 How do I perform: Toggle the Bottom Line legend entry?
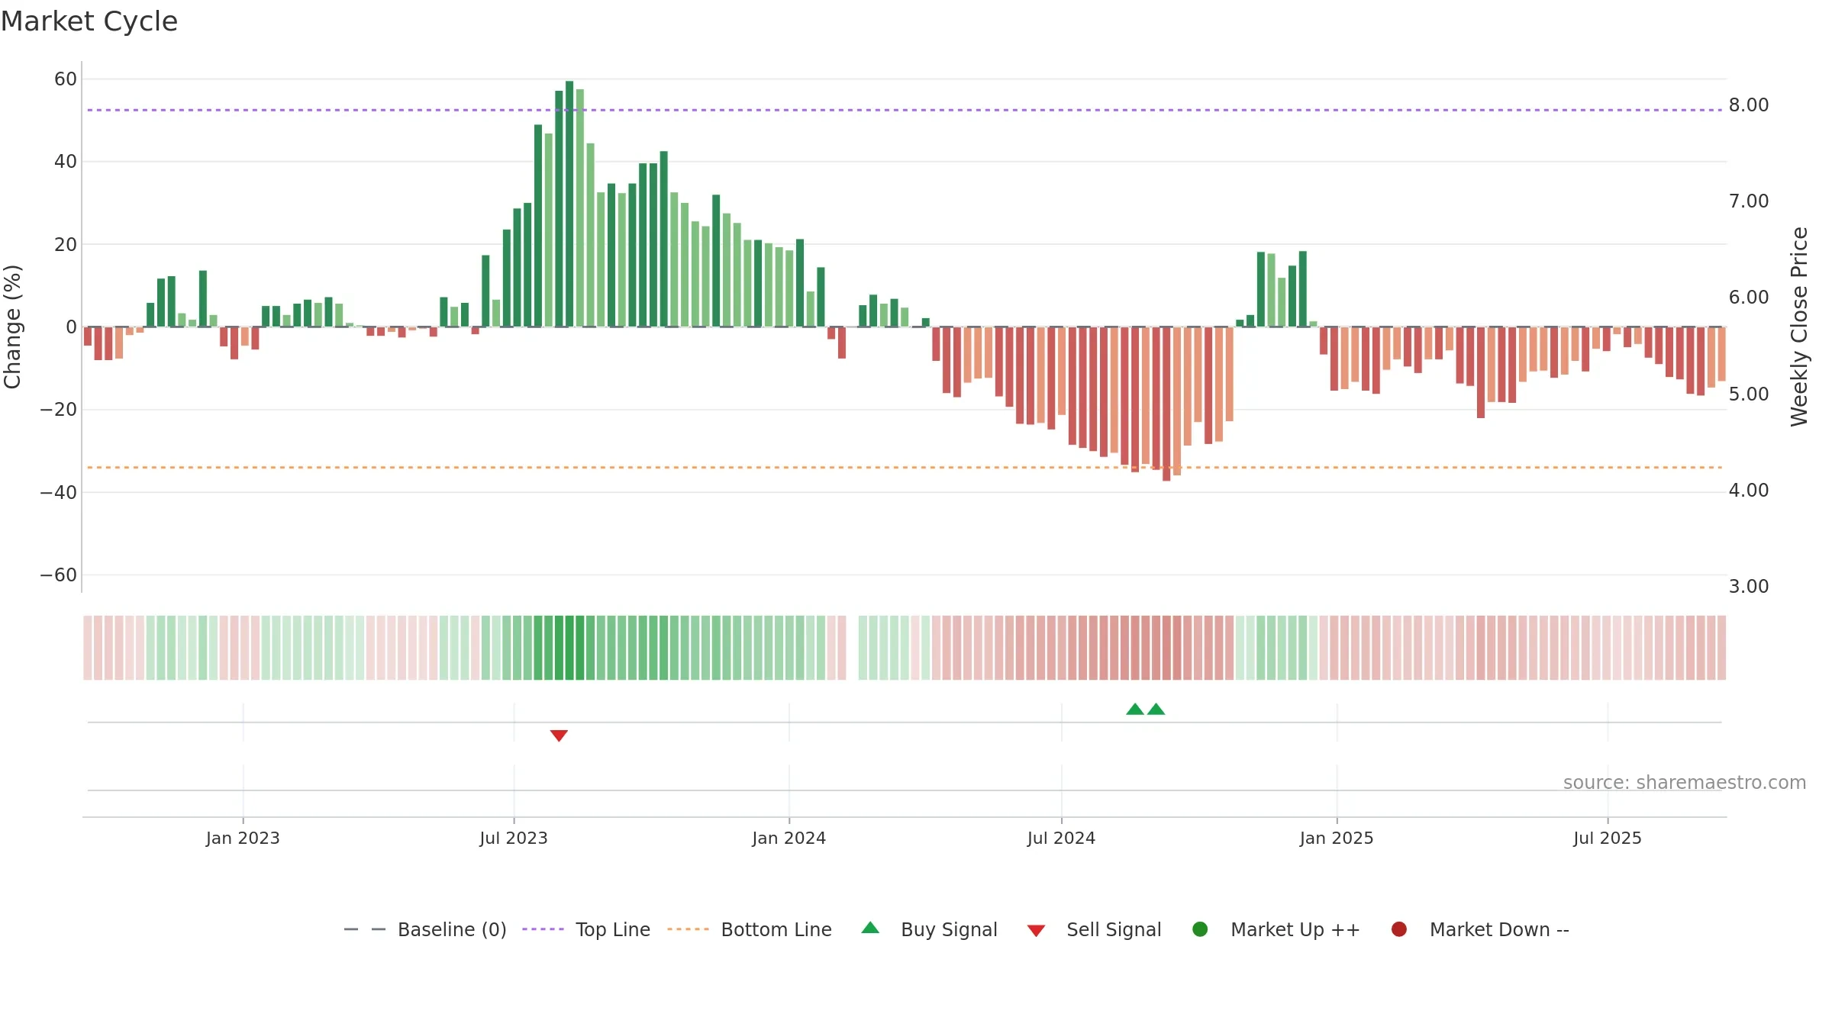750,929
